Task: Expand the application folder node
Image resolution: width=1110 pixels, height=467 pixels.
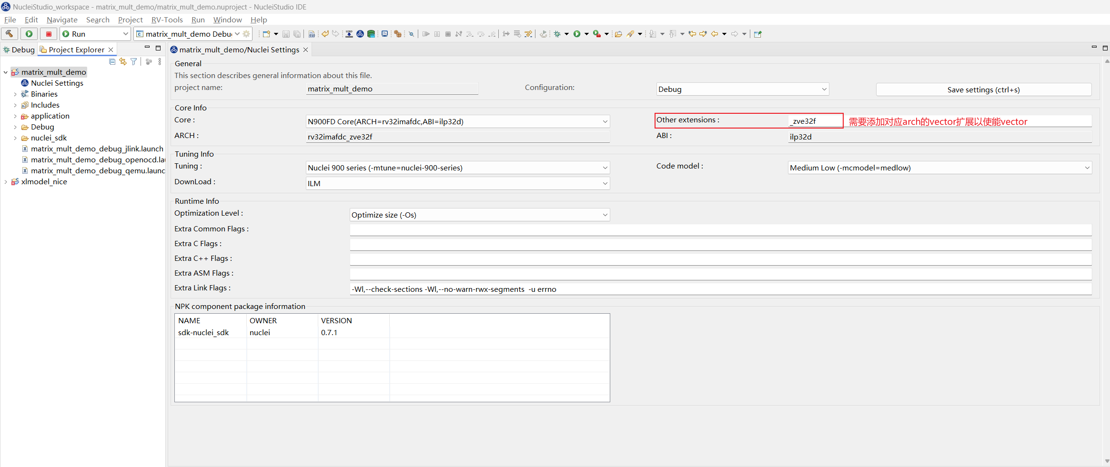Action: tap(15, 116)
